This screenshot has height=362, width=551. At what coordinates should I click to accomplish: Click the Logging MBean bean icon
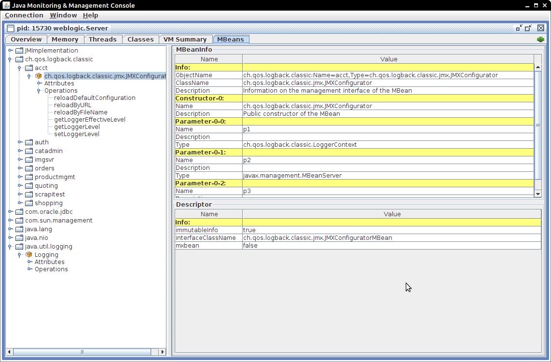(29, 254)
